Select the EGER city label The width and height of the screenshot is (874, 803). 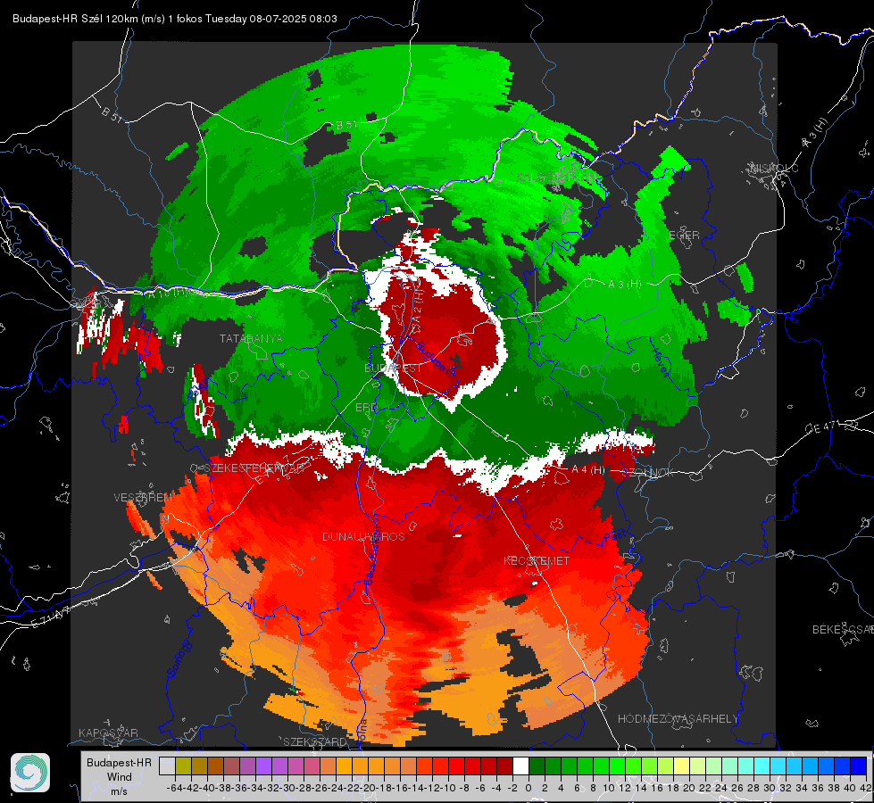pyautogui.click(x=684, y=236)
